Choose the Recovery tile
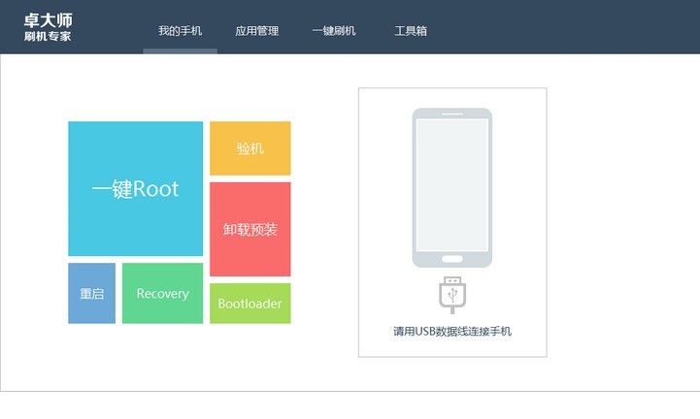700x419 pixels. (162, 293)
